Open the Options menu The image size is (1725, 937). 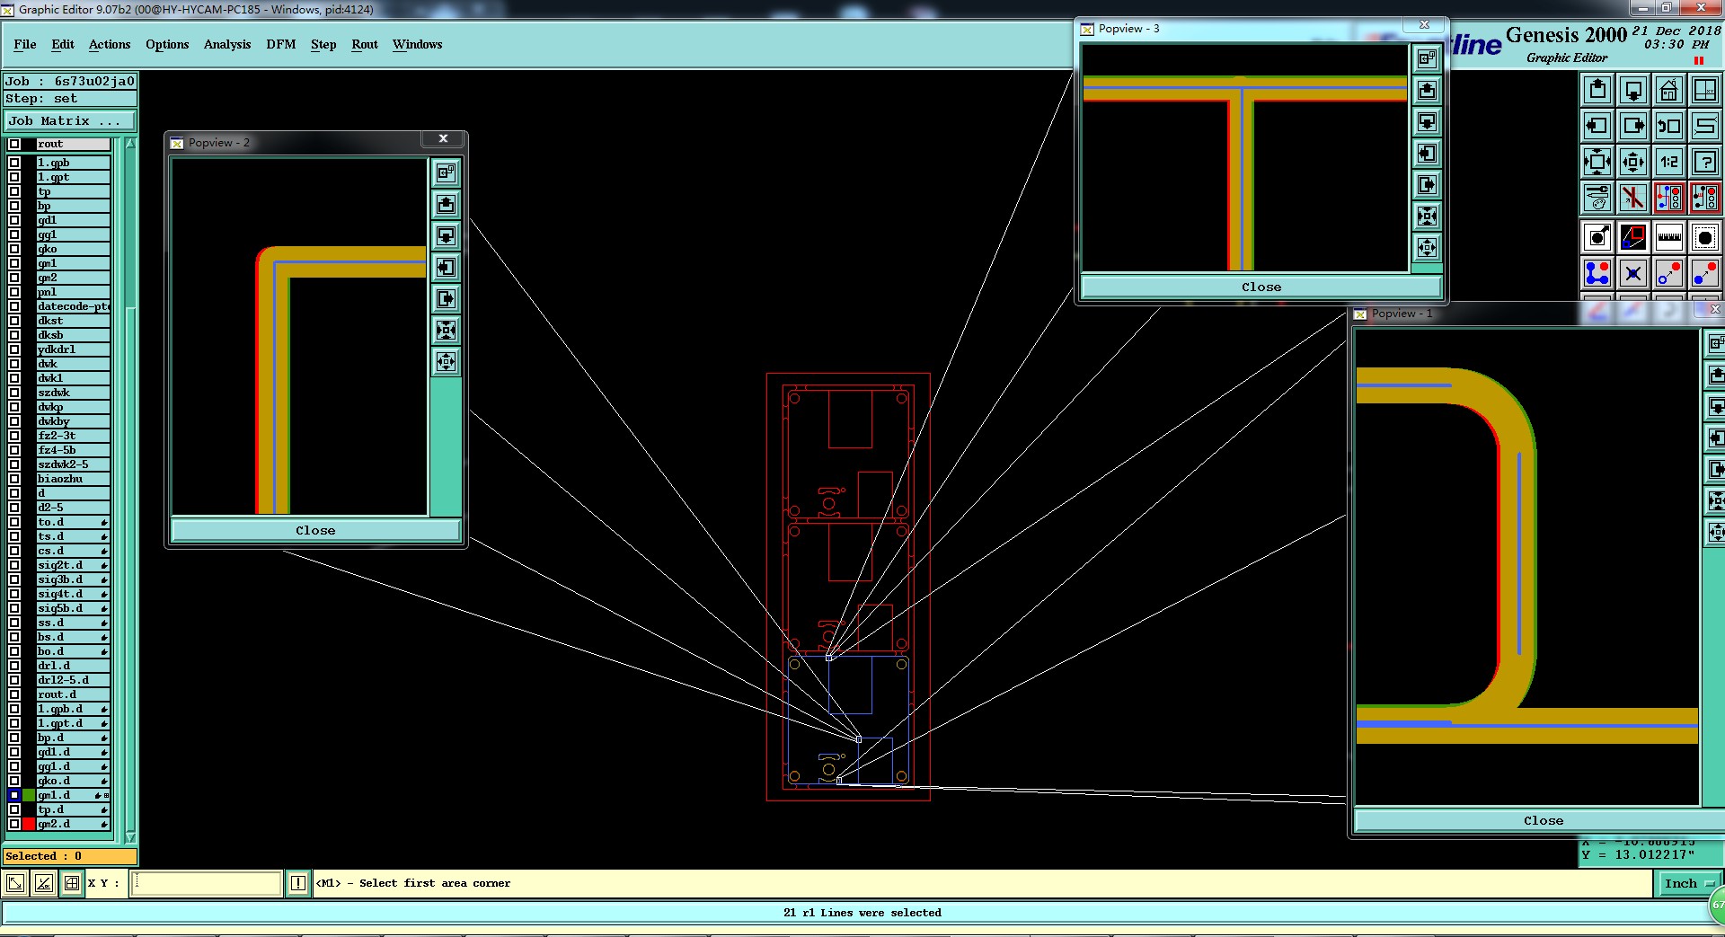click(167, 44)
